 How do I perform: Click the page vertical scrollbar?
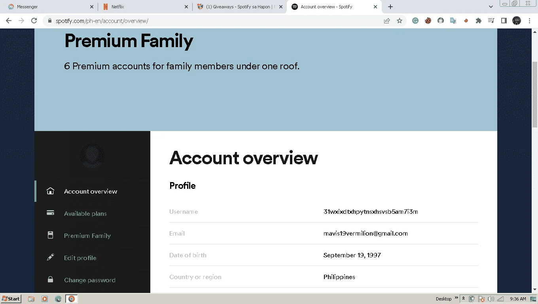tap(535, 95)
